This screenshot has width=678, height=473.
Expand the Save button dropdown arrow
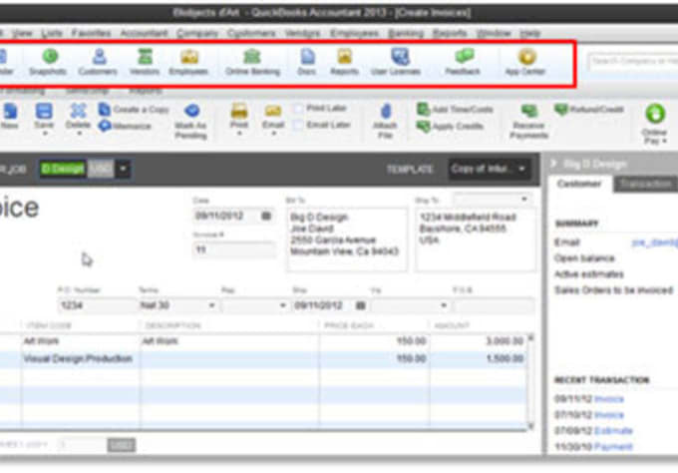pos(44,134)
